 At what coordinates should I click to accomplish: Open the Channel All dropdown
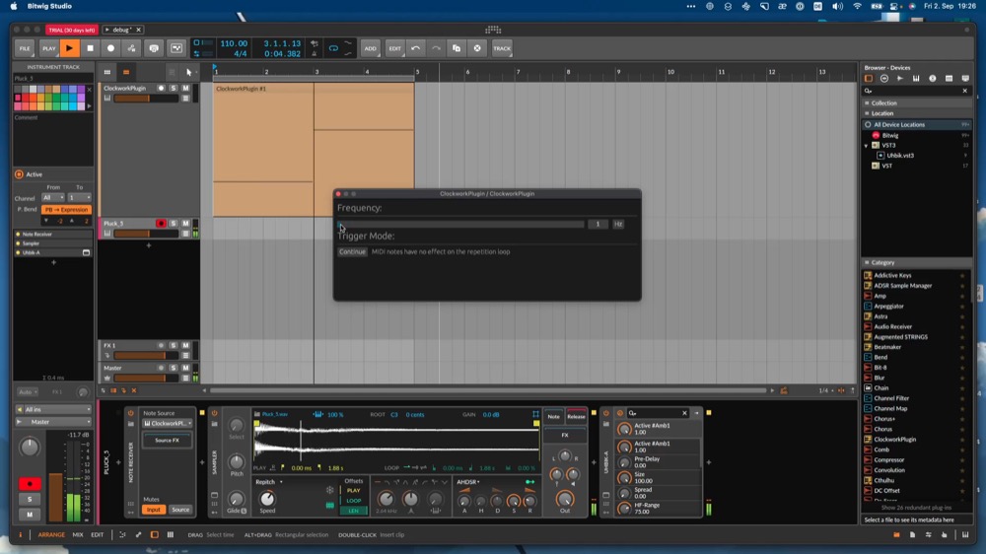click(53, 197)
